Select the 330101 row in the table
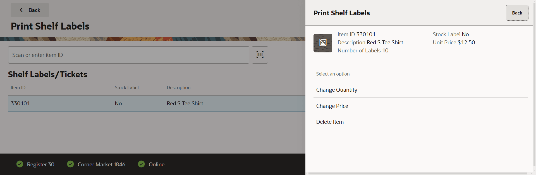This screenshot has width=536, height=175. 157,103
